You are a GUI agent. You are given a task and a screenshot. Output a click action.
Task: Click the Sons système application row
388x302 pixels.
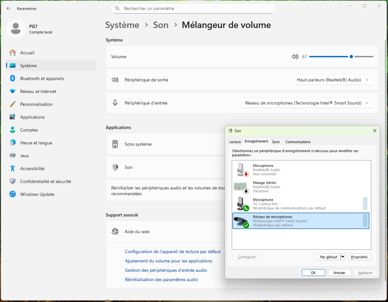pos(166,144)
